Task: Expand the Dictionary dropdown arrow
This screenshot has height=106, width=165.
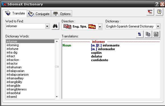Action: (x=158, y=26)
